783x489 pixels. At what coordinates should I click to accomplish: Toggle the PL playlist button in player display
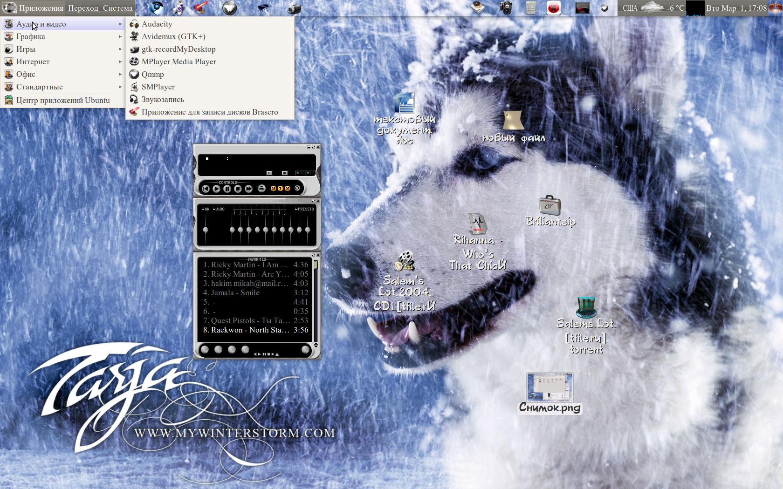pos(310,173)
